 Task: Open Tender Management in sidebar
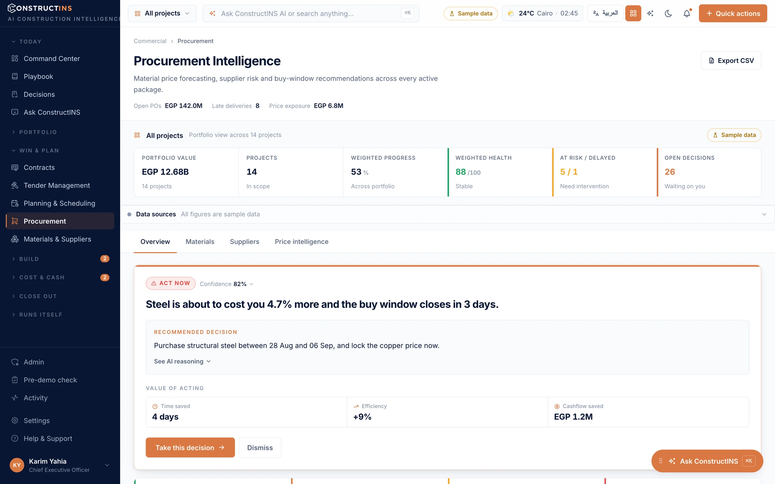(x=60, y=185)
